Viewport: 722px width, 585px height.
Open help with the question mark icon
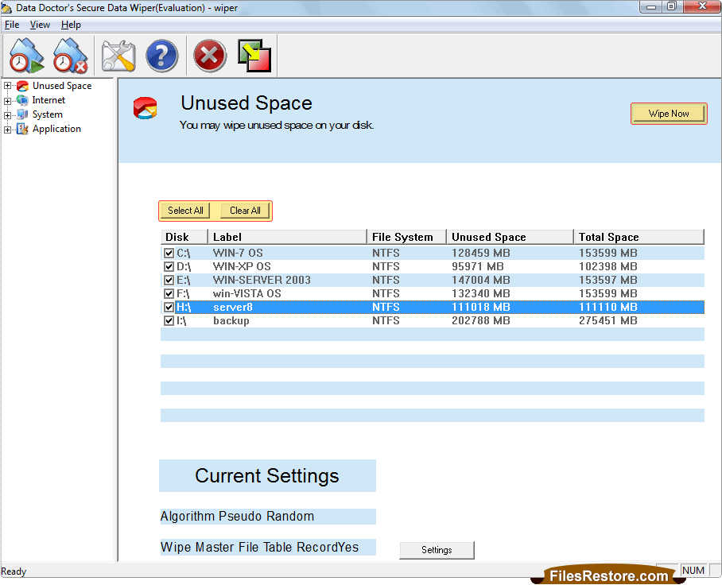tap(161, 56)
